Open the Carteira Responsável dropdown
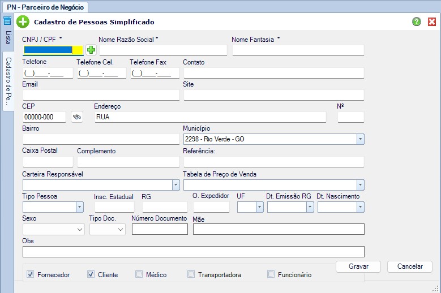441x293 pixels. coord(175,185)
